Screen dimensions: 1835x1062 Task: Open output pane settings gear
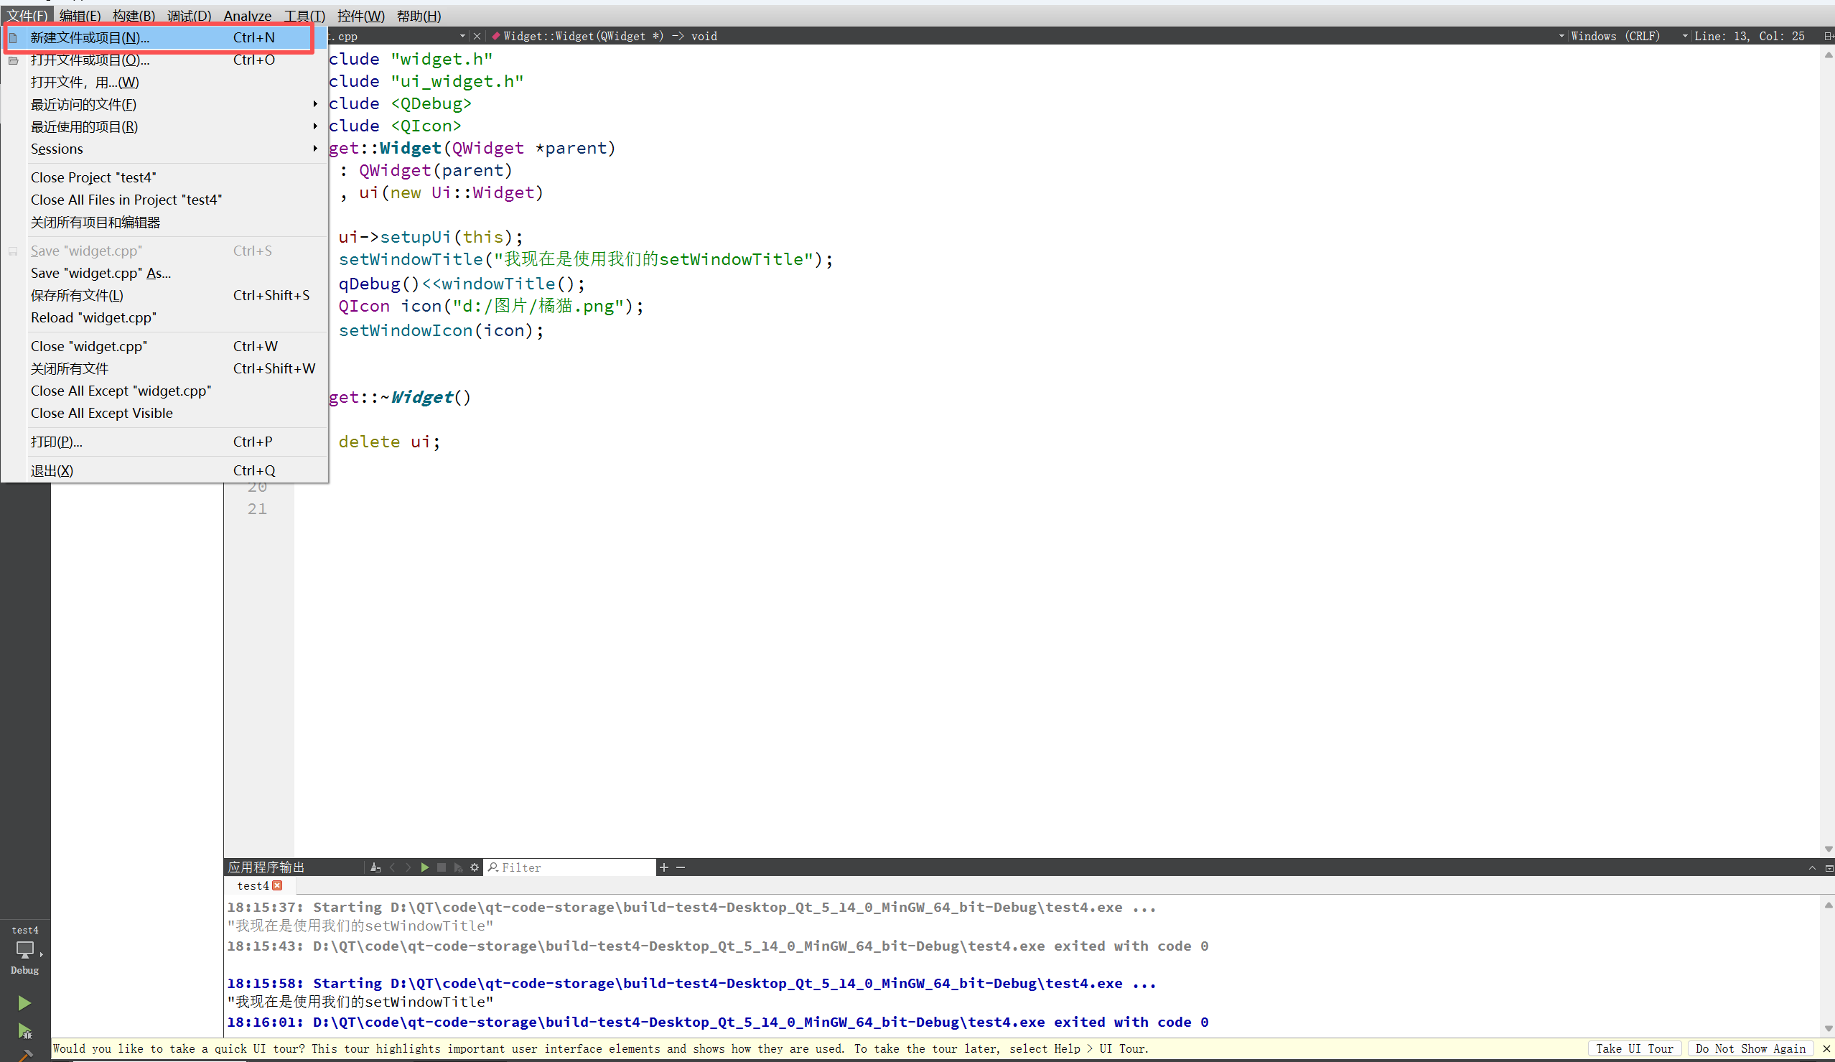click(475, 867)
